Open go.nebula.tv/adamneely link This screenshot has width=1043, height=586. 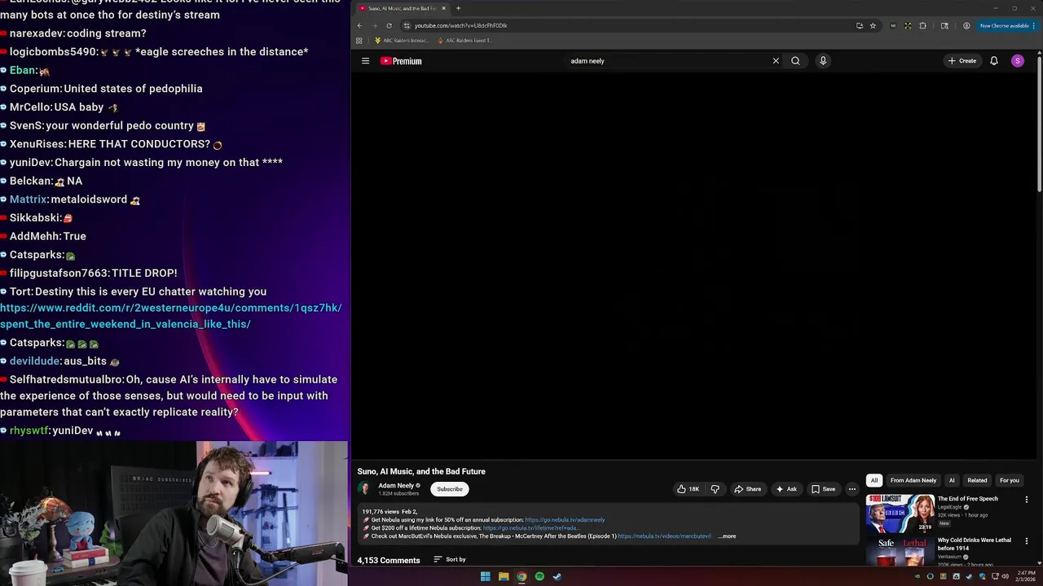point(565,520)
